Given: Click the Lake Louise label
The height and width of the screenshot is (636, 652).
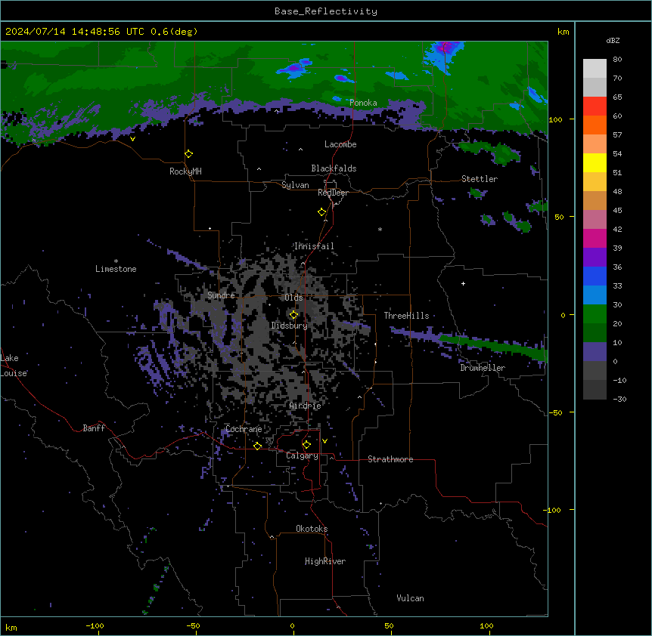Looking at the screenshot, I should [x=14, y=366].
